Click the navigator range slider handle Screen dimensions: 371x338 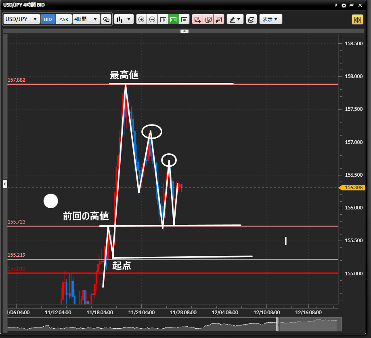[x=277, y=324]
